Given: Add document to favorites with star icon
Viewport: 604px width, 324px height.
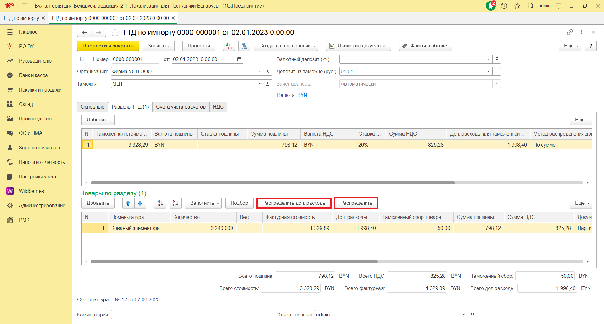Looking at the screenshot, I should [x=115, y=32].
